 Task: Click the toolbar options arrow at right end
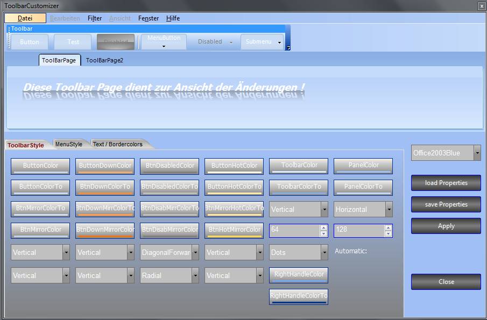point(288,48)
